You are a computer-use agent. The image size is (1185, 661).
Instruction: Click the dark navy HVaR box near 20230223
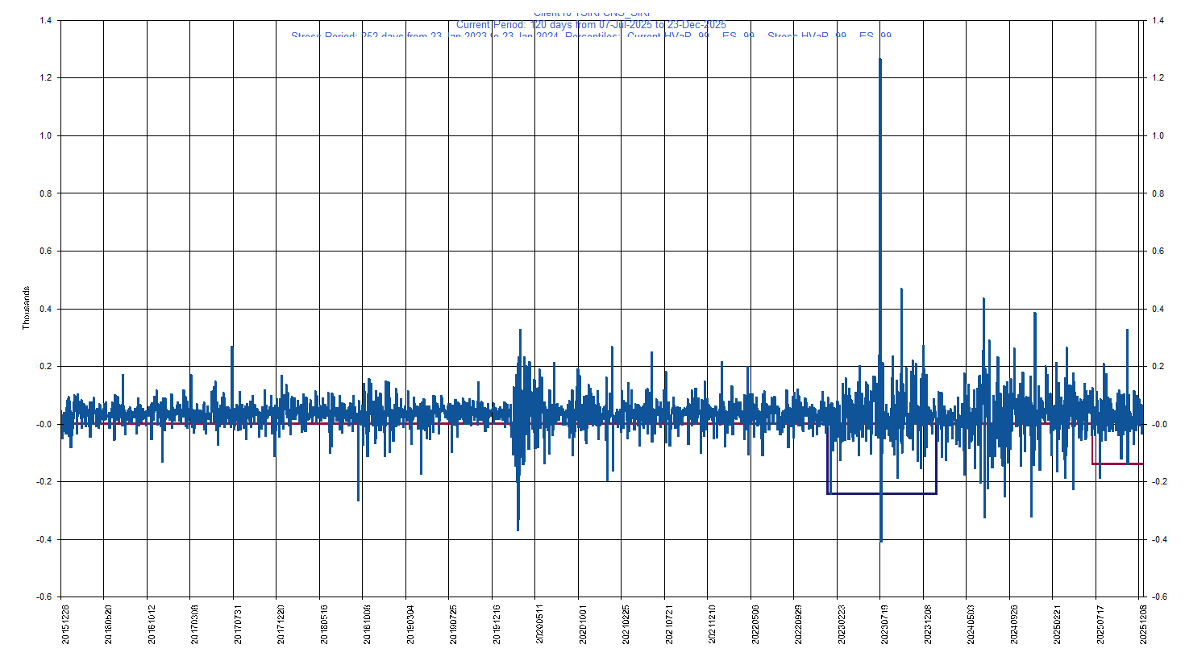point(881,493)
